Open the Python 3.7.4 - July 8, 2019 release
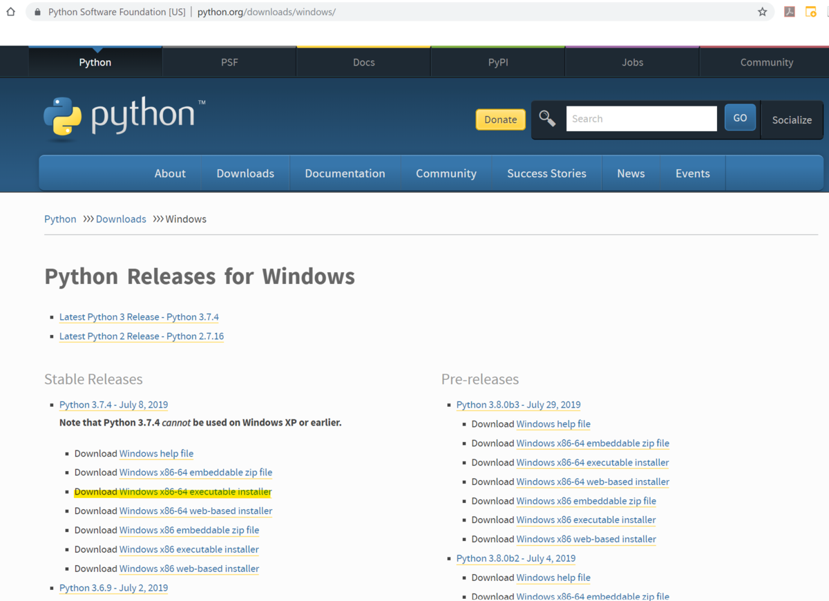Screen dimensions: 829x601 pyautogui.click(x=113, y=405)
